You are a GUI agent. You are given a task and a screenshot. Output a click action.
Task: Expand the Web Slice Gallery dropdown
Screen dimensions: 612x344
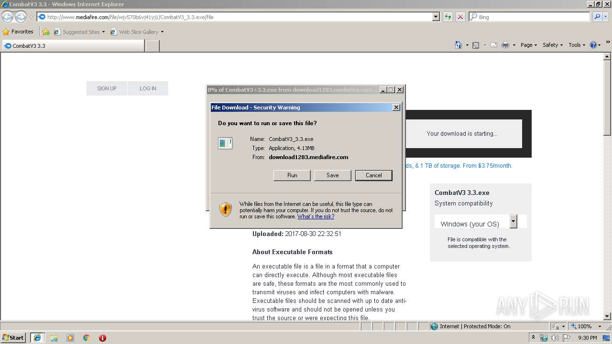(x=162, y=32)
